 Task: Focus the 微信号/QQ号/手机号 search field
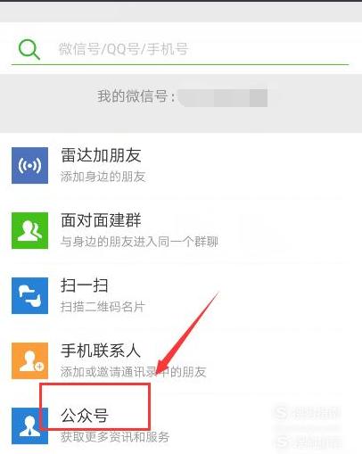(x=180, y=49)
